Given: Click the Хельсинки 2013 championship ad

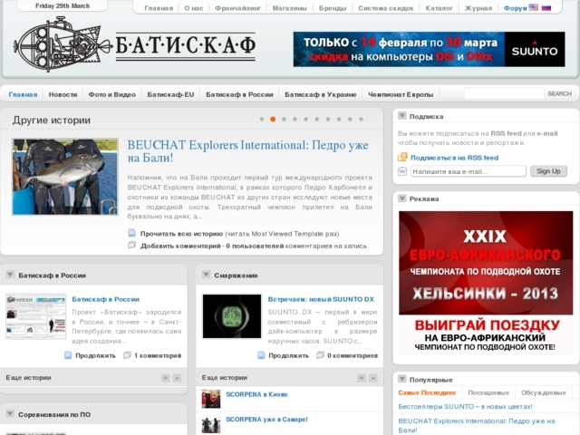Looking at the screenshot, I should (486, 283).
